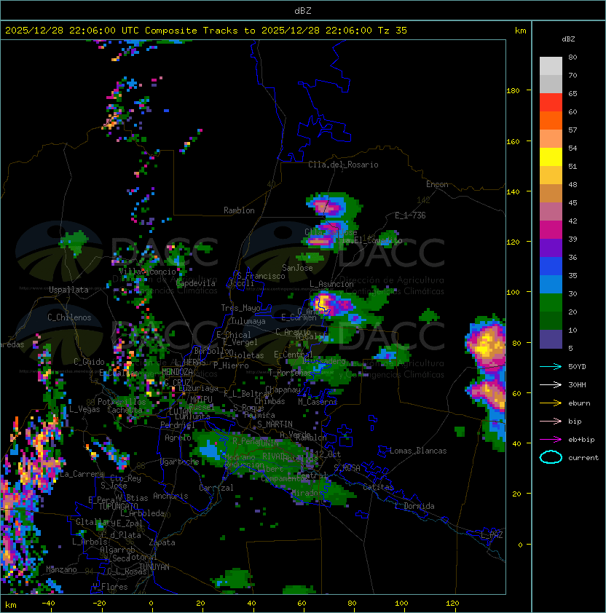Click the 'TUPUNGATO' map label
The width and height of the screenshot is (606, 613).
119,507
